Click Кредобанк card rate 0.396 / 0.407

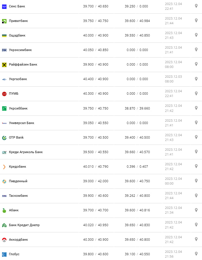coord(137,167)
